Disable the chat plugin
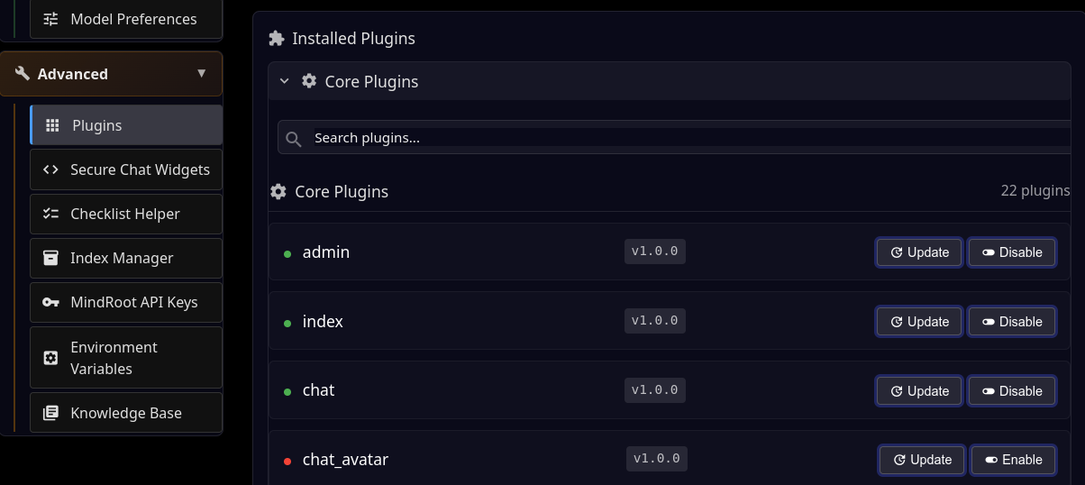 [1012, 391]
